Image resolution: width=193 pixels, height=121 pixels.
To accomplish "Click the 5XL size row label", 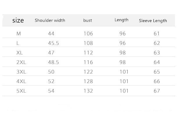I will pos(21,91).
